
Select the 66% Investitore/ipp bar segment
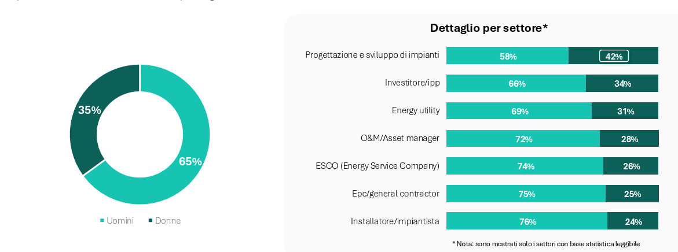pyautogui.click(x=516, y=84)
